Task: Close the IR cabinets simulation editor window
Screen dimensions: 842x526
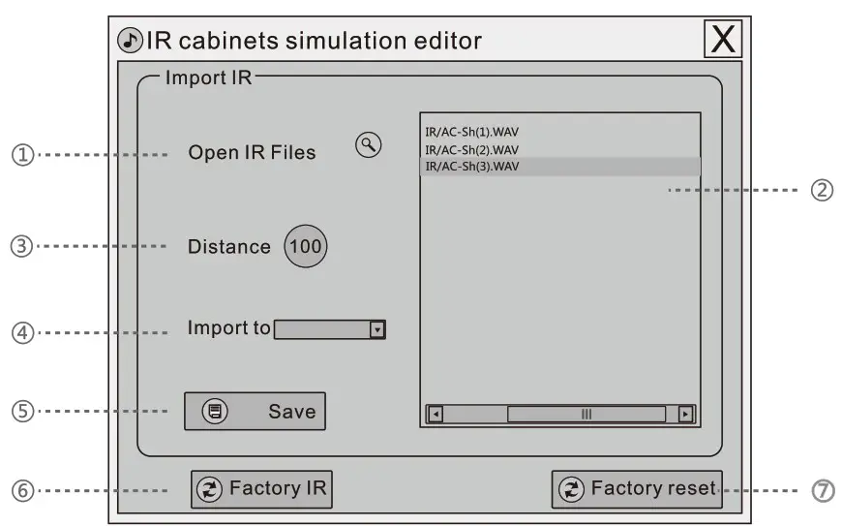Action: [x=723, y=39]
